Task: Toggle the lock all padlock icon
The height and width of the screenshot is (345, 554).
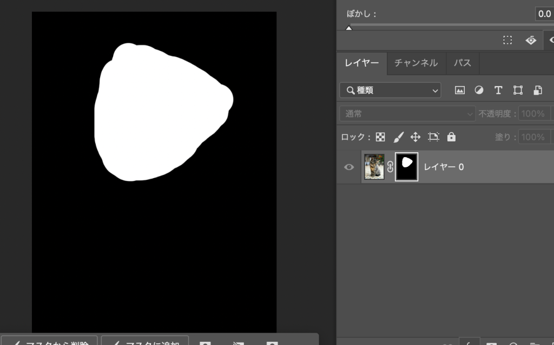Action: [x=451, y=137]
